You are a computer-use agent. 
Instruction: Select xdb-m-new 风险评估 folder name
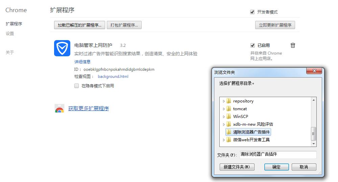click(253, 124)
